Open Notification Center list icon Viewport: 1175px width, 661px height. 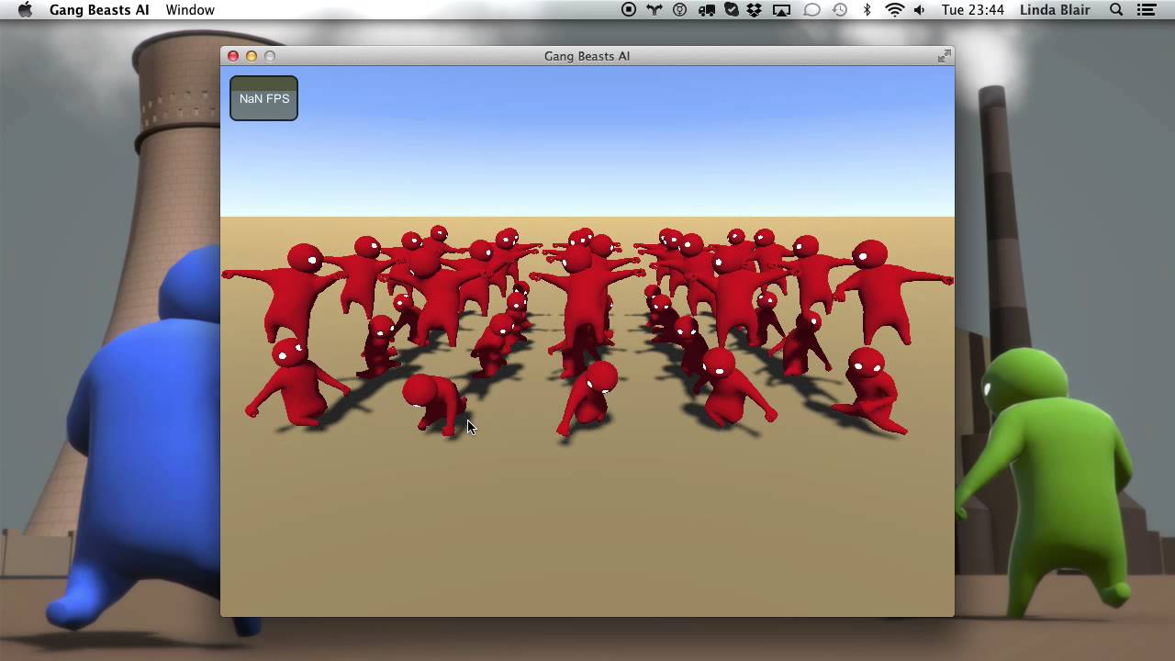click(x=1146, y=10)
